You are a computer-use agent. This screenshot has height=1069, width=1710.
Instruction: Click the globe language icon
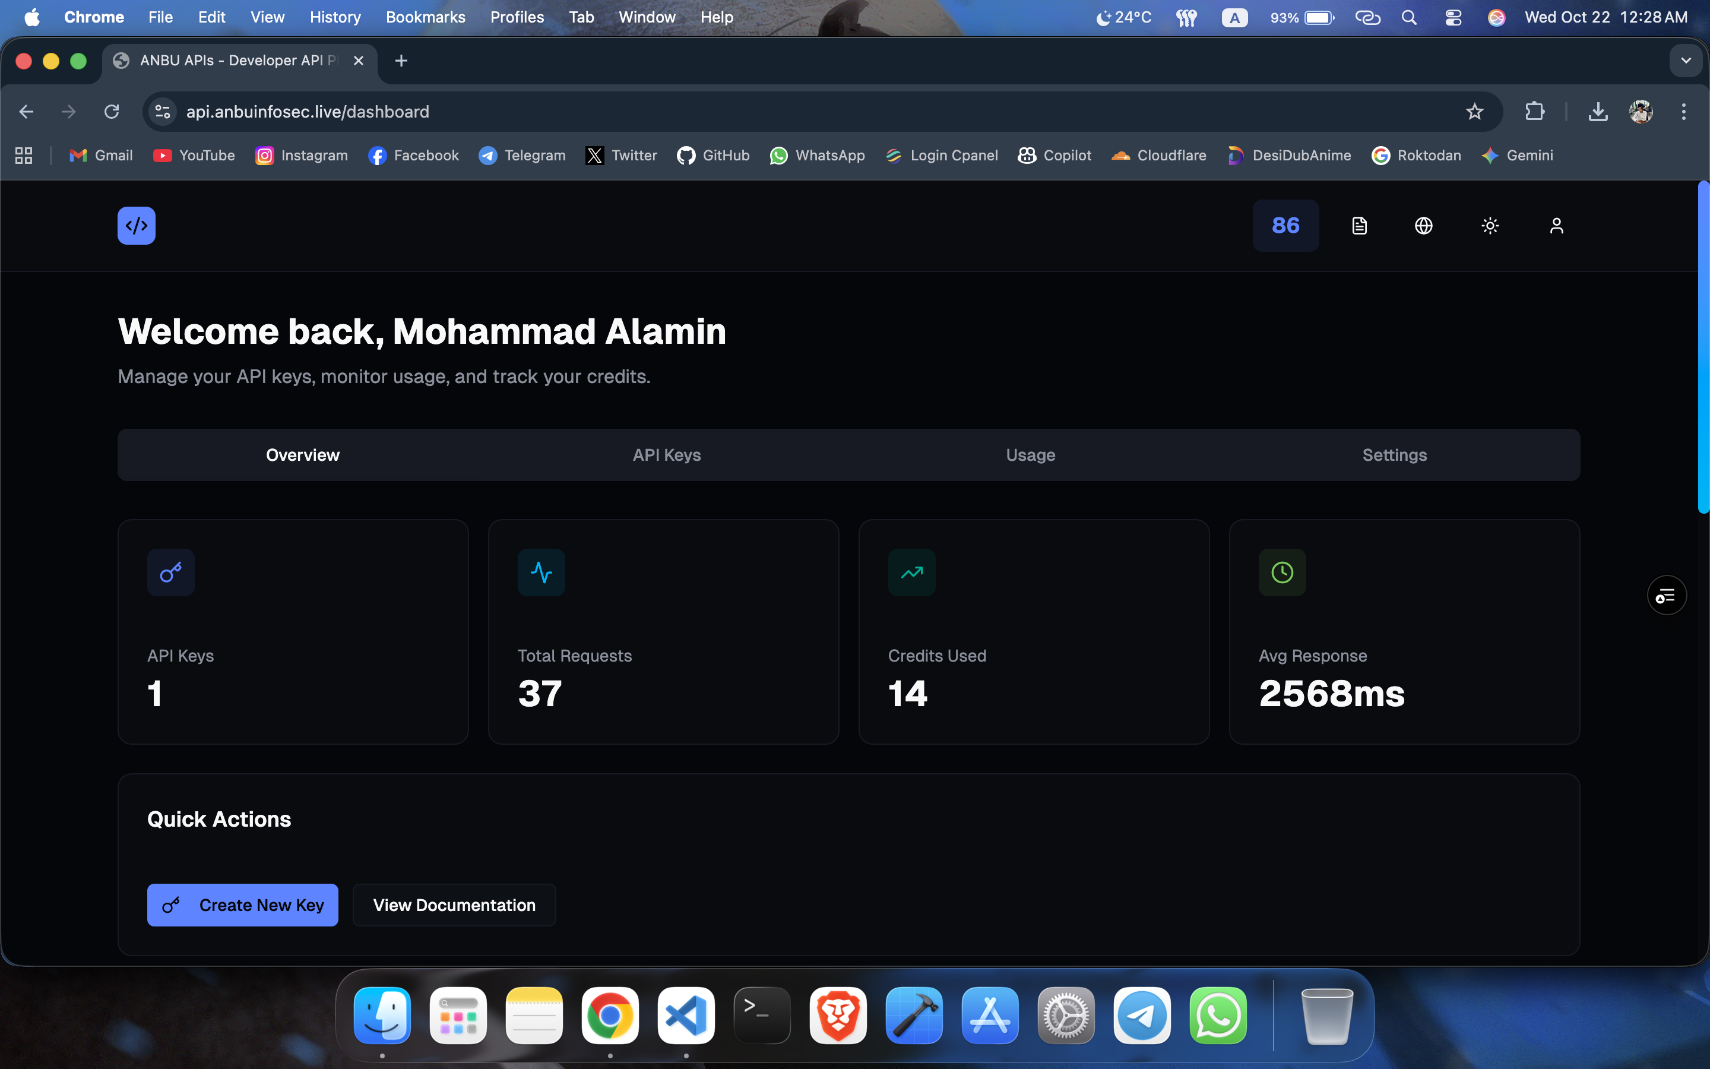pos(1424,226)
